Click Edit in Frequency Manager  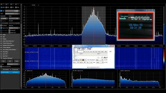tap(10, 61)
